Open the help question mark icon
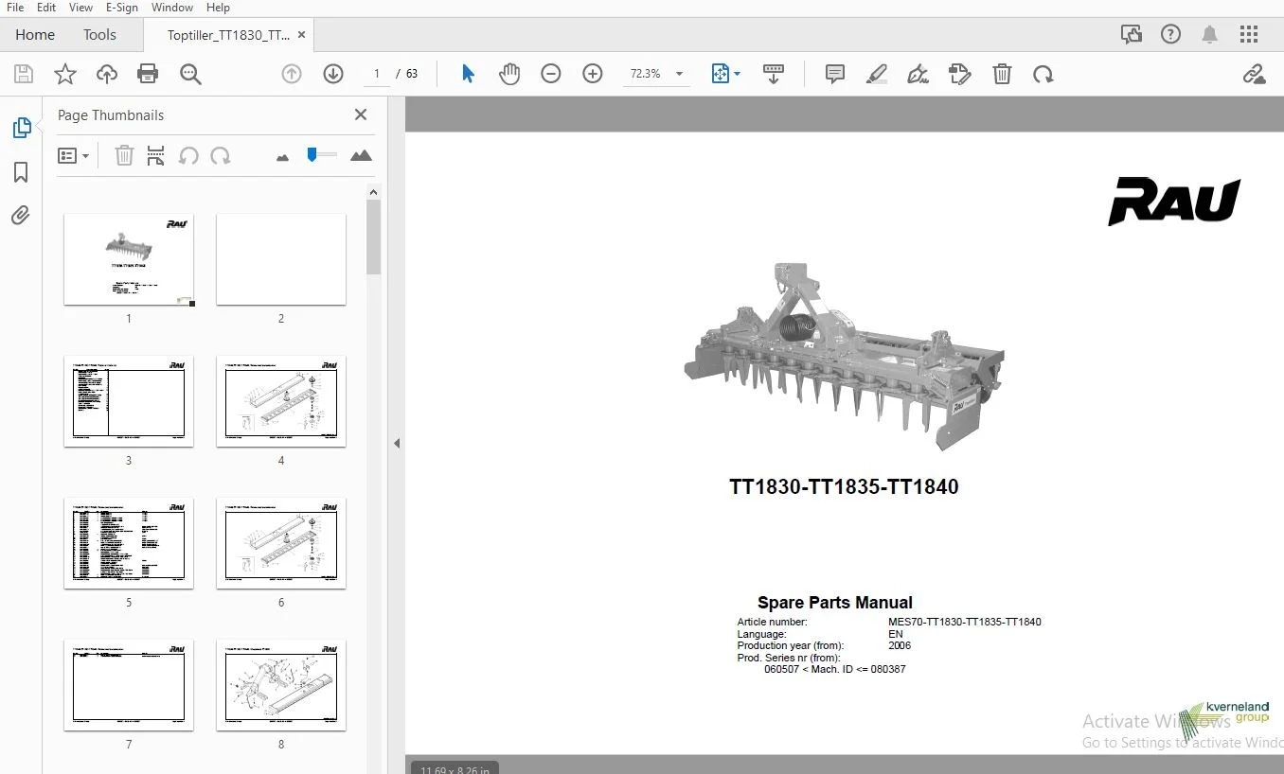The image size is (1284, 774). coord(1171,35)
